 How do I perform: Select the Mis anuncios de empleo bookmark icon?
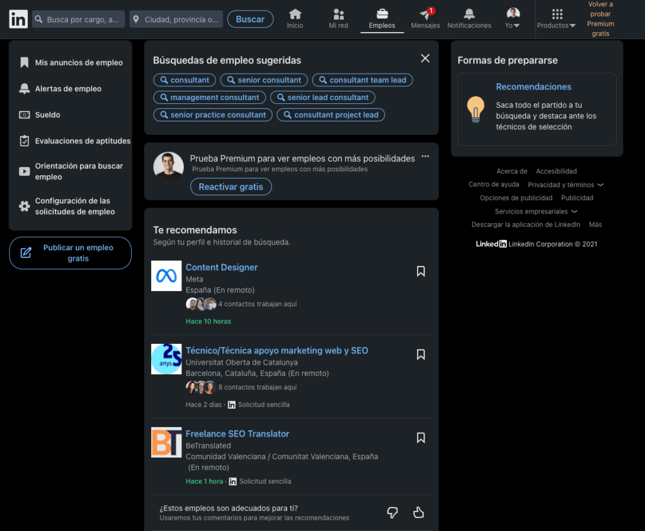point(26,62)
